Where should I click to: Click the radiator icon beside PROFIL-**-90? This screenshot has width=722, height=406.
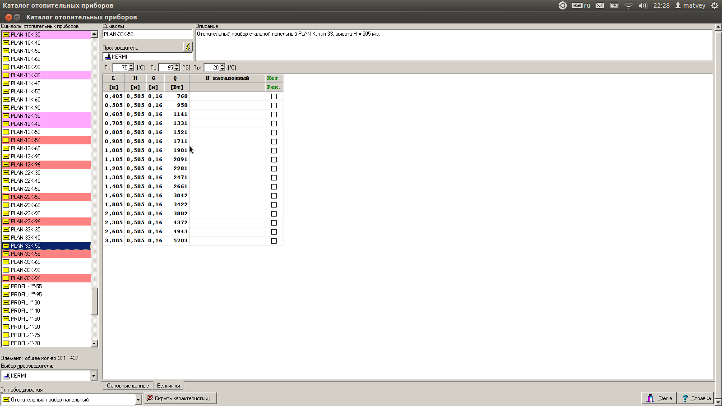pyautogui.click(x=6, y=343)
